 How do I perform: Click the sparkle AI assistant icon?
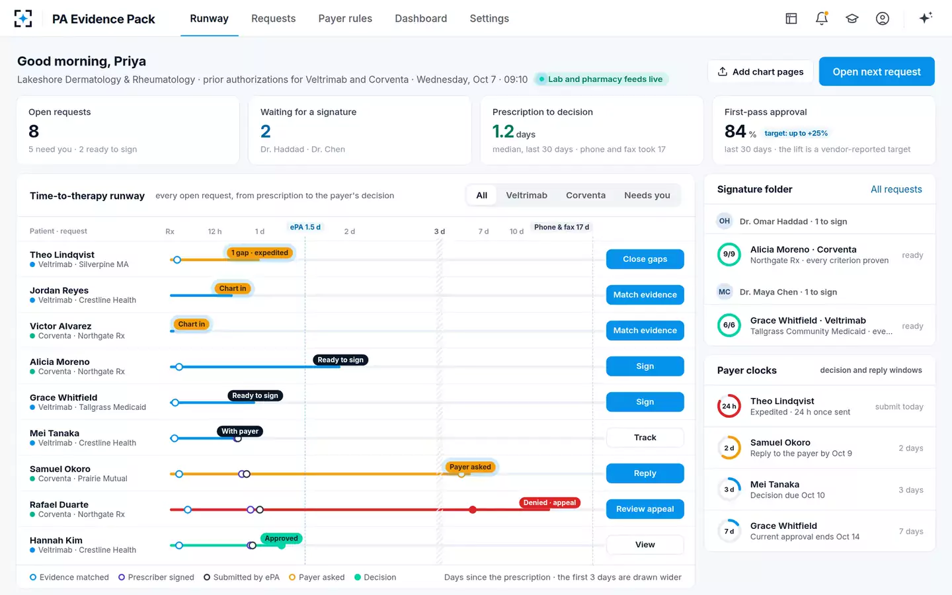(x=926, y=18)
